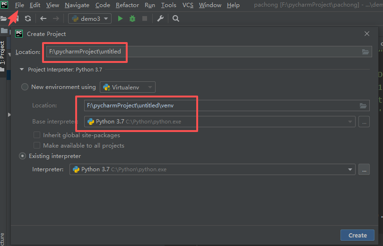Screen dimensions: 383x246
Task: Click the Open folder toolbar icon
Action: [x=3, y=18]
